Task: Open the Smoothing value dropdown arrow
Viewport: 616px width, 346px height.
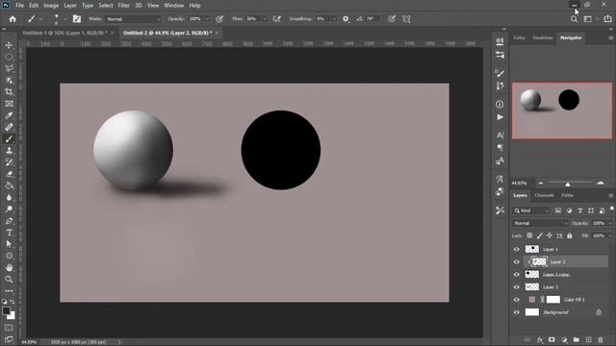Action: point(334,19)
